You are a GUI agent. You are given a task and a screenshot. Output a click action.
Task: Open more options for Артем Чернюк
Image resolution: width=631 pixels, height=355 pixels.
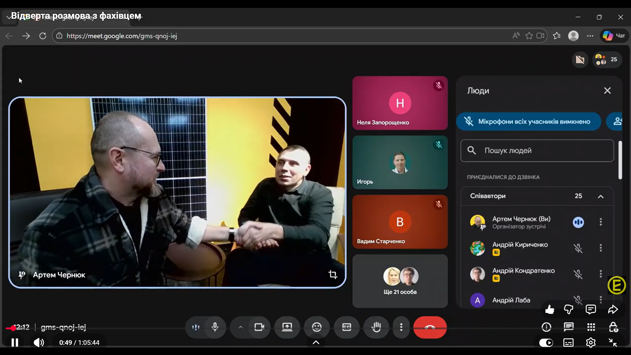600,222
